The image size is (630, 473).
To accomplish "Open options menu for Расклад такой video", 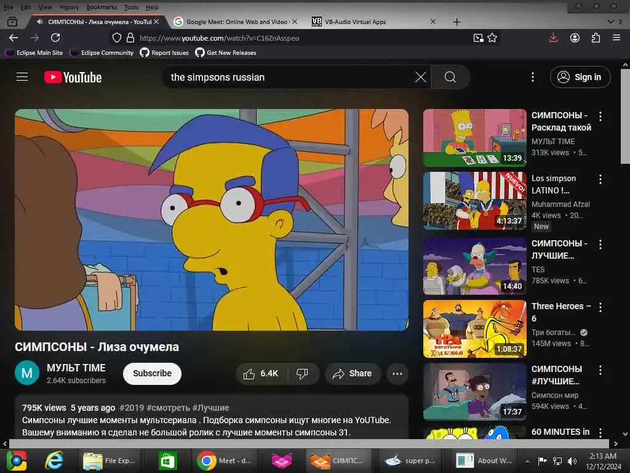I will (600, 116).
